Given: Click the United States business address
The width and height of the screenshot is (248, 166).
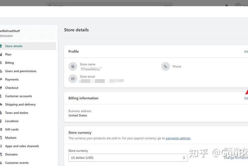Looking at the screenshot, I should (x=78, y=115).
